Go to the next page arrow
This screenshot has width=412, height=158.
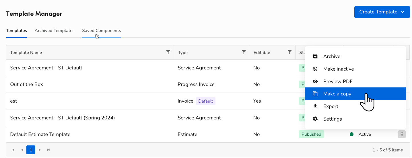(40, 150)
